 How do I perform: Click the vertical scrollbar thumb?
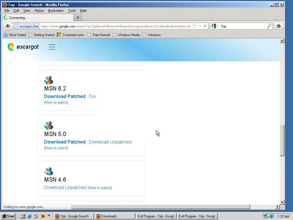(282, 140)
